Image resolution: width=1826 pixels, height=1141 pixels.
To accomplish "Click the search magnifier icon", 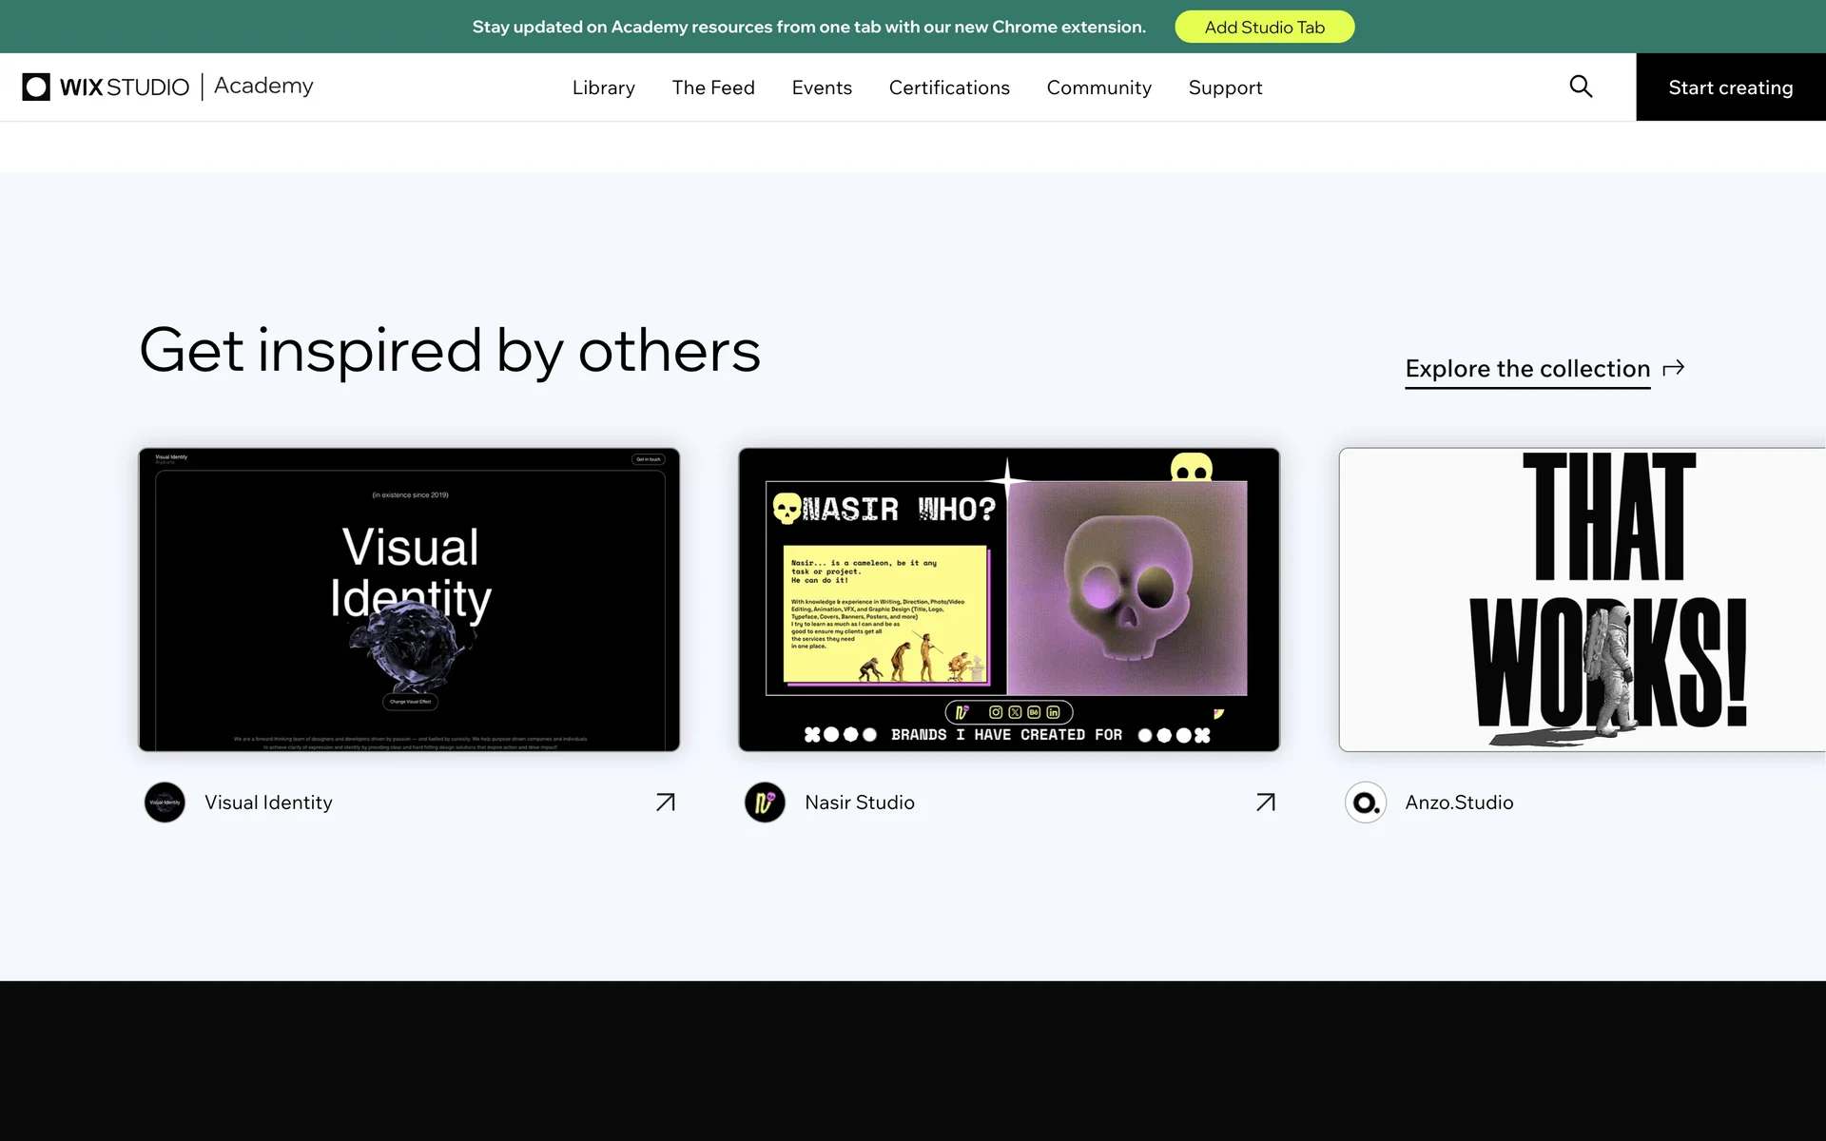I will click(x=1581, y=87).
